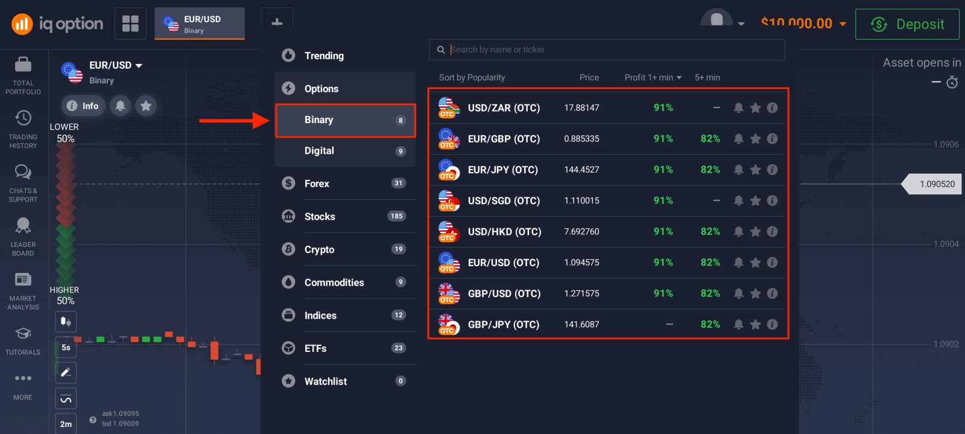Show info for EUR/USD (OTC)
This screenshot has width=965, height=434.
[x=772, y=263]
